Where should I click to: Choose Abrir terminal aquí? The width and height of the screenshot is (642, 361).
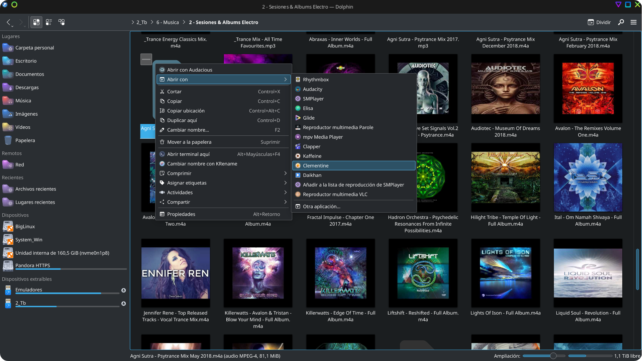tap(223, 154)
